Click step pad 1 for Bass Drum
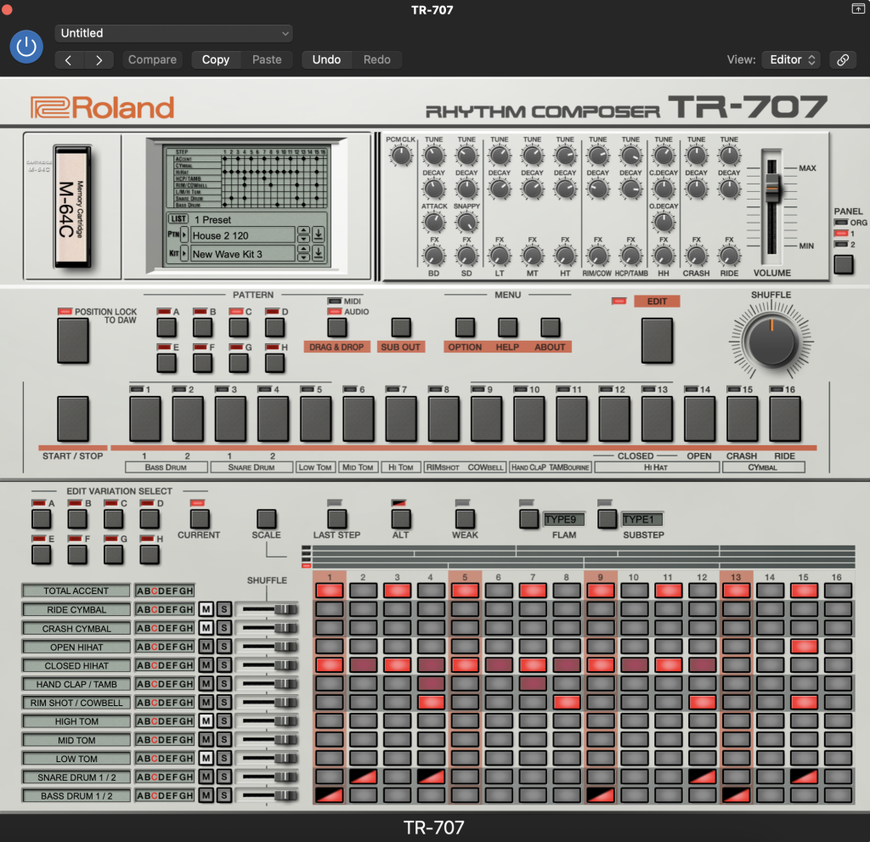Screen dimensions: 870x842 click(144, 419)
